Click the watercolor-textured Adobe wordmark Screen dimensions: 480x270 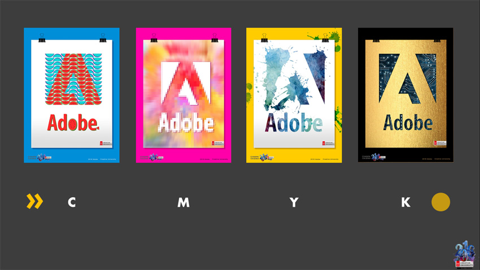pyautogui.click(x=294, y=123)
